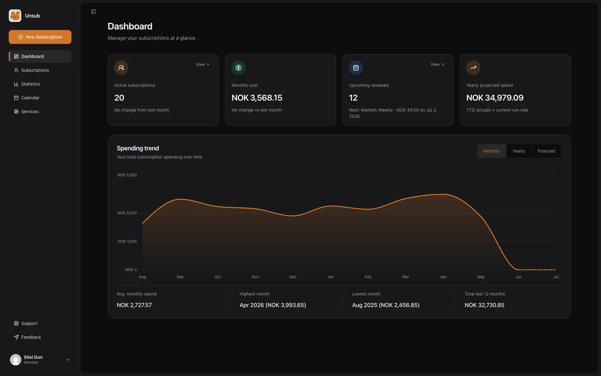Click the Monthly cost dollar icon
Viewport: 601px width, 376px height.
coord(239,68)
